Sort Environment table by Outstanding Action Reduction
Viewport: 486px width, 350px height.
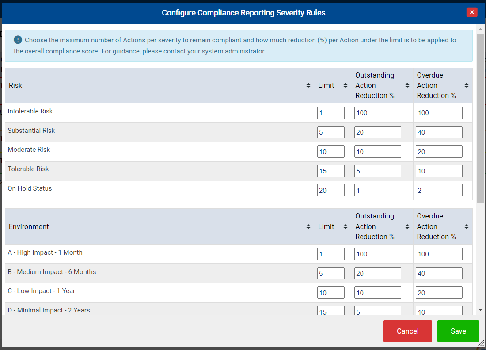pyautogui.click(x=407, y=227)
